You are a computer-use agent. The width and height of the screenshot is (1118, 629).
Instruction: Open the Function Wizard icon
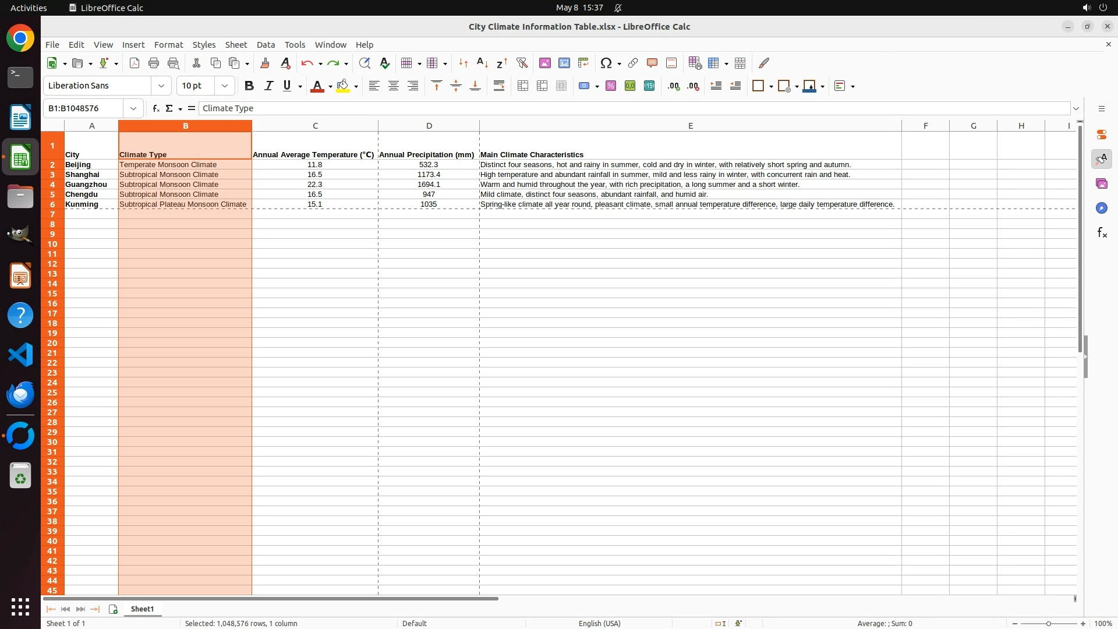(155, 108)
